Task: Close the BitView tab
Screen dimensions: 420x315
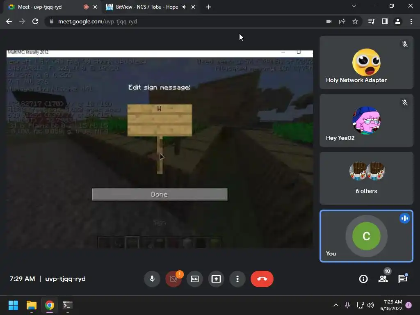Action: pos(193,7)
